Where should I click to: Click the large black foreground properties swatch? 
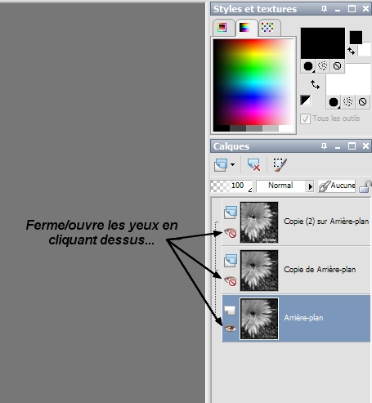(x=323, y=43)
